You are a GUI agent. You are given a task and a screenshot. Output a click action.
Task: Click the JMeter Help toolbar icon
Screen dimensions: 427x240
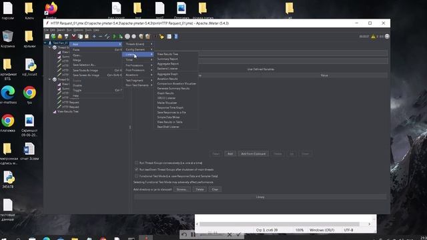[x=176, y=37]
